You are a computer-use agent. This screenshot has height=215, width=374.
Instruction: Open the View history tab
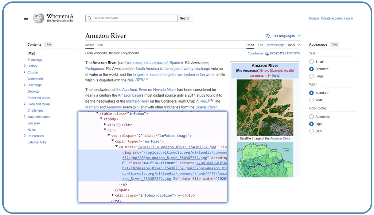click(275, 45)
